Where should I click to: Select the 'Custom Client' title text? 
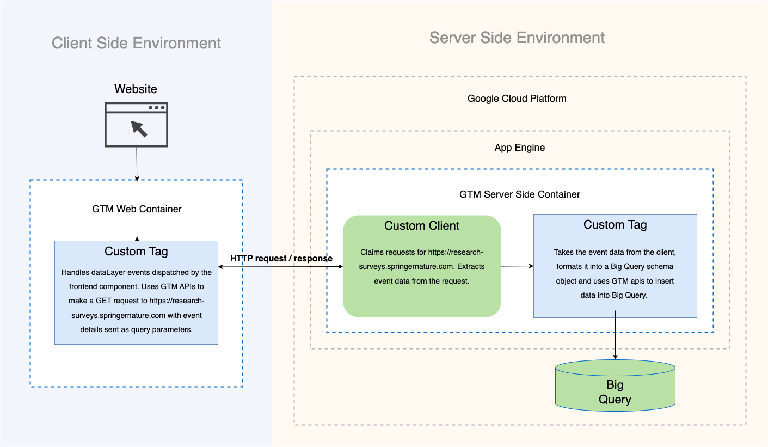tap(422, 225)
